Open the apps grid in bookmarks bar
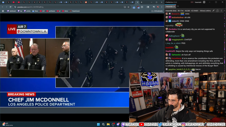 pyautogui.click(x=3, y=11)
